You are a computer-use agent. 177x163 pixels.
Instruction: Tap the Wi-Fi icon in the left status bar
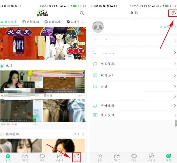[x=58, y=6]
